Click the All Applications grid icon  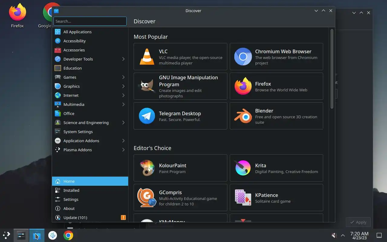(x=58, y=32)
